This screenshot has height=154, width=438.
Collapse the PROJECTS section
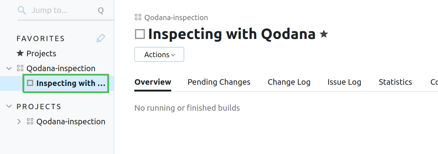click(9, 106)
